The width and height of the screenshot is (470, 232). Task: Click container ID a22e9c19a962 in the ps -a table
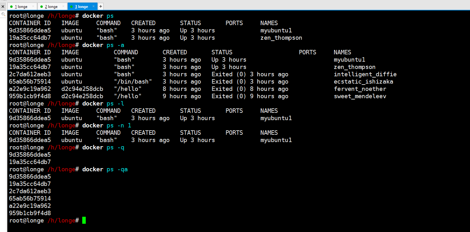(x=30, y=89)
